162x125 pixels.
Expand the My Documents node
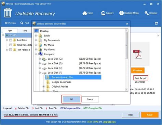(36, 40)
